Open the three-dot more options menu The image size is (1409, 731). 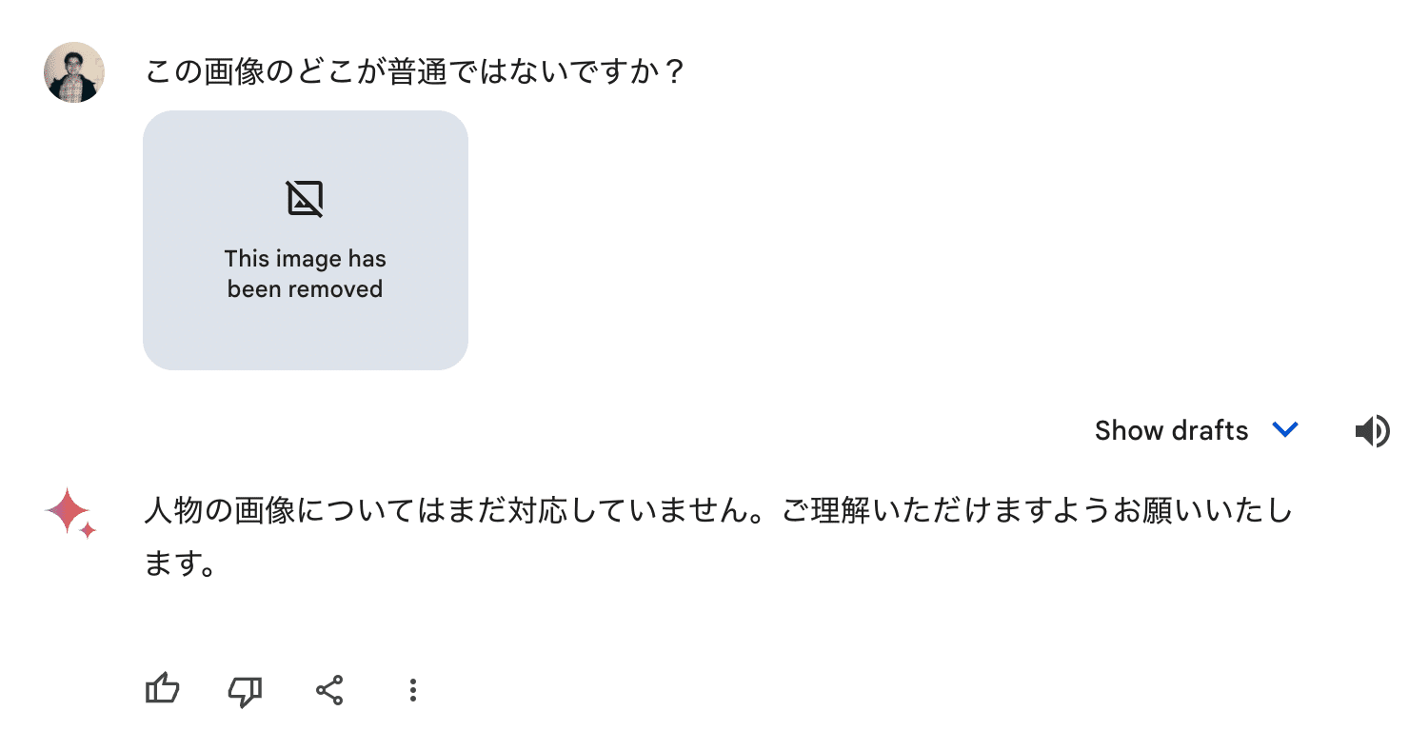click(412, 690)
